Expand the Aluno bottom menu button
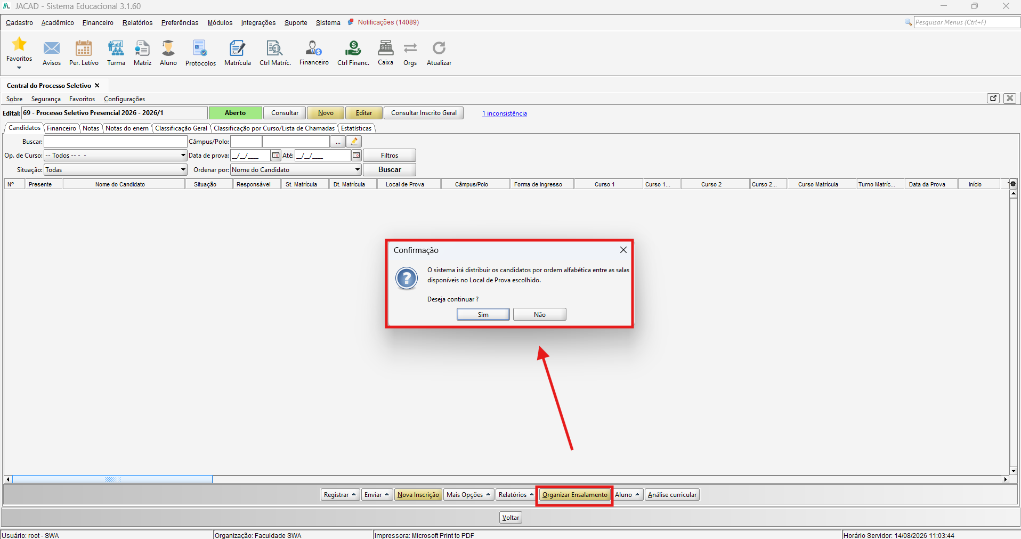The height and width of the screenshot is (539, 1021). click(627, 495)
